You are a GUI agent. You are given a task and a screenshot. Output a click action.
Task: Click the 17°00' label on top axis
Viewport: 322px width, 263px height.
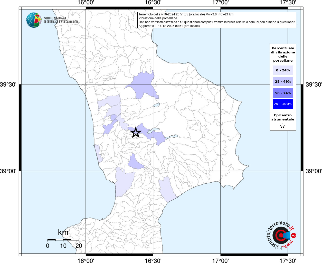pos(220,3)
